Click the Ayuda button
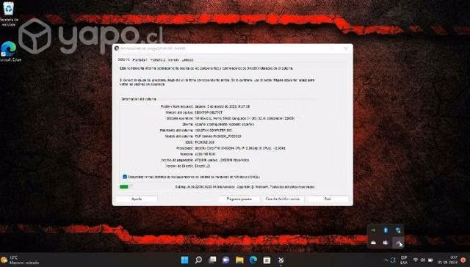470x267 pixels. 137,199
